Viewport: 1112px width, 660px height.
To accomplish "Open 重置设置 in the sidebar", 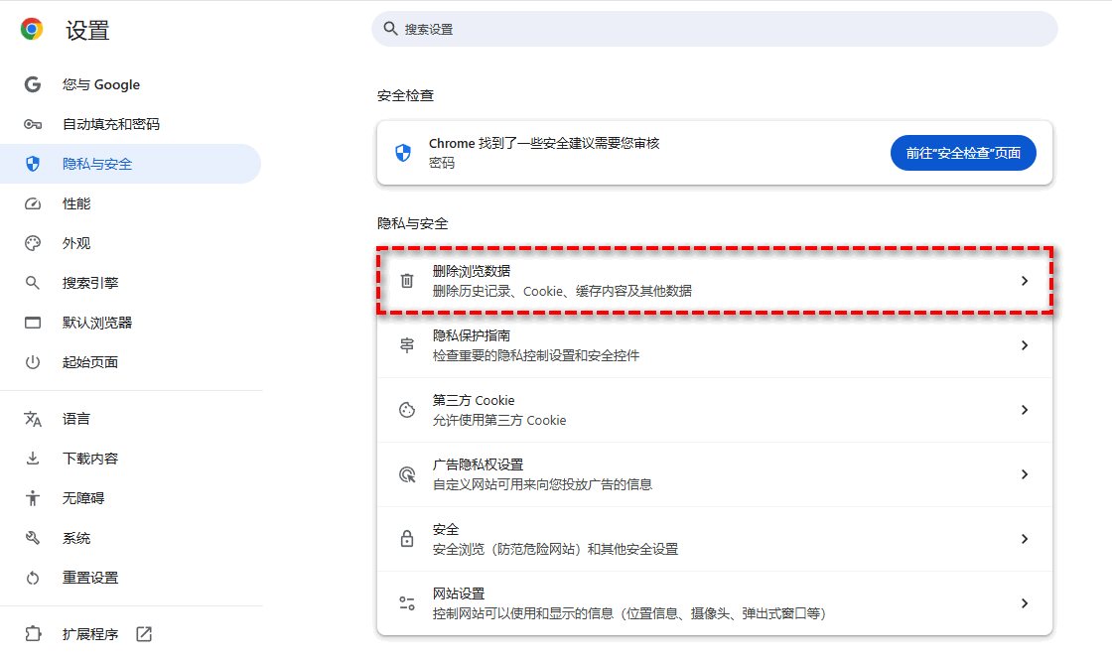I will (90, 578).
